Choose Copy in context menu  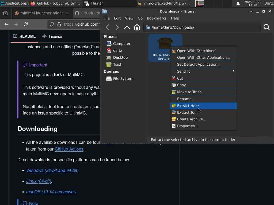(203, 85)
